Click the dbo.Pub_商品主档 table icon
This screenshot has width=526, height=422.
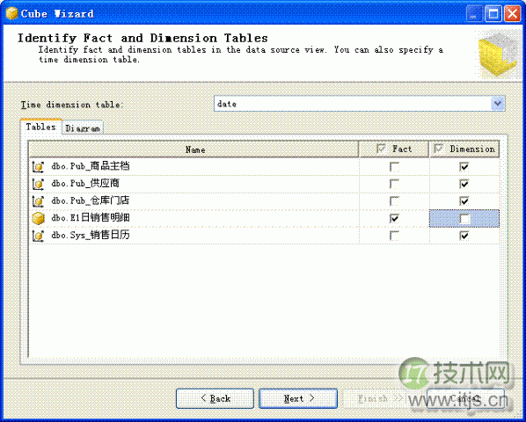click(38, 166)
